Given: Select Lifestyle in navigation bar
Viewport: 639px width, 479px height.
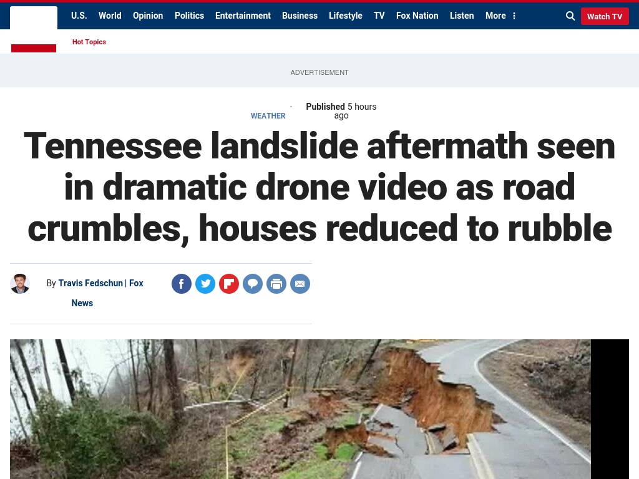Looking at the screenshot, I should pos(346,16).
